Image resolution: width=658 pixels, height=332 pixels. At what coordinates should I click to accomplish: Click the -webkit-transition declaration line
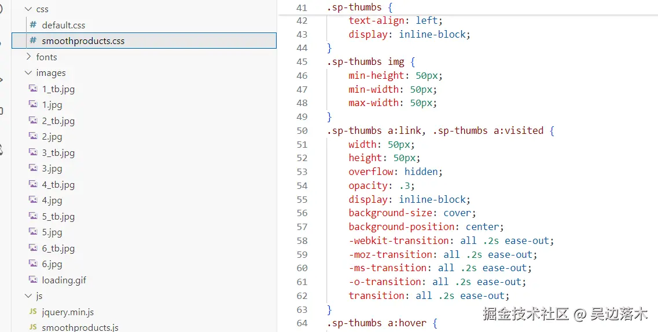tap(451, 241)
